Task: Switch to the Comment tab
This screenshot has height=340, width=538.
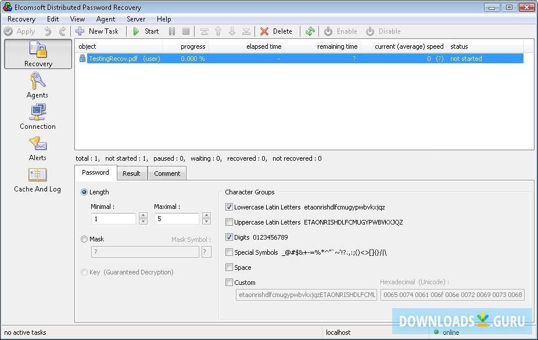Action: point(167,173)
